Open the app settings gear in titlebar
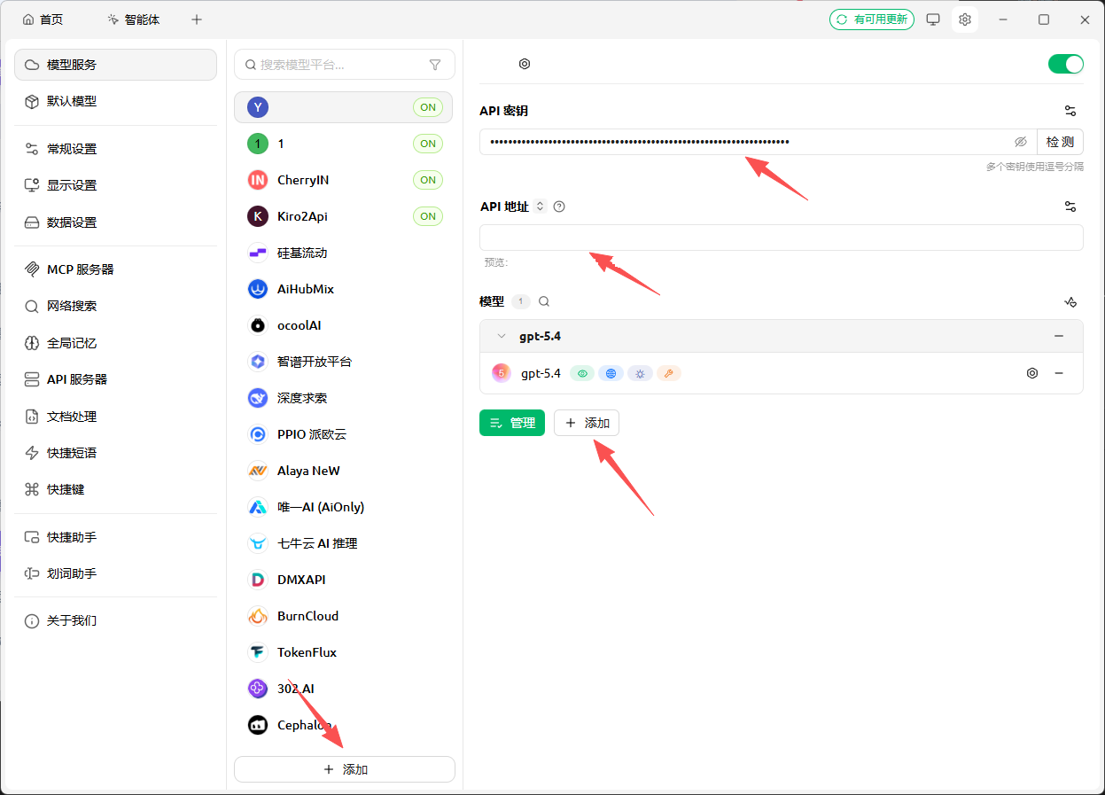The height and width of the screenshot is (795, 1105). point(965,19)
